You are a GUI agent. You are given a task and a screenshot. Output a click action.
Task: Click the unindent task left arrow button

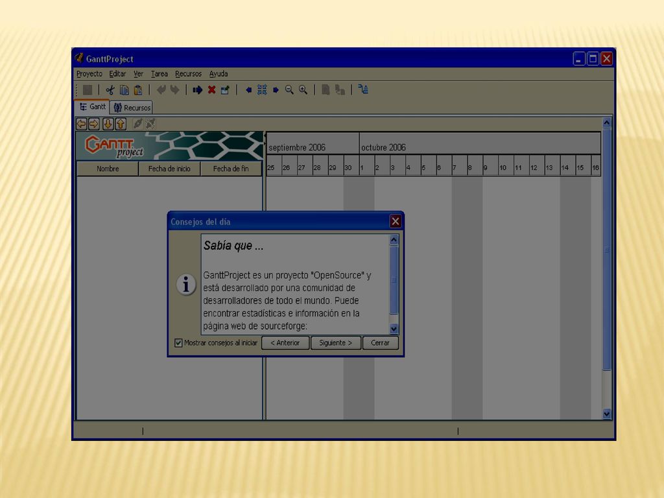point(82,124)
